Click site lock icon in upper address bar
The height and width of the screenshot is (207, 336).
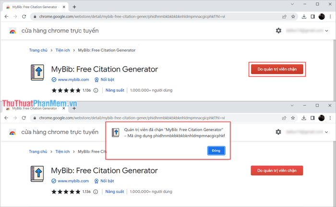[35, 16]
